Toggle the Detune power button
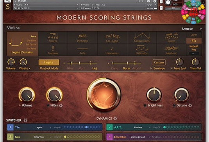 click(x=174, y=105)
